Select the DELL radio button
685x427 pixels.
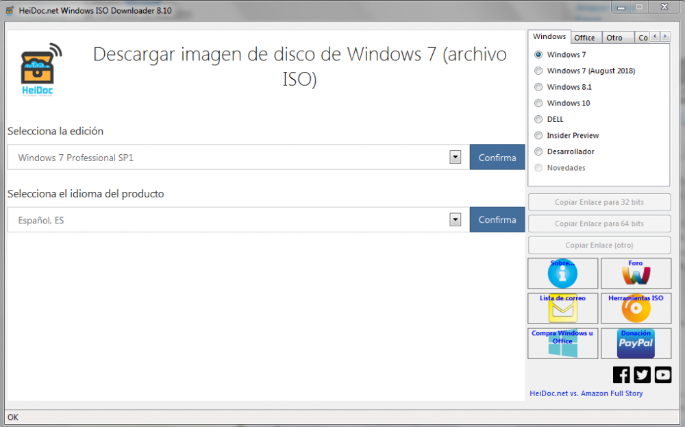pos(538,119)
